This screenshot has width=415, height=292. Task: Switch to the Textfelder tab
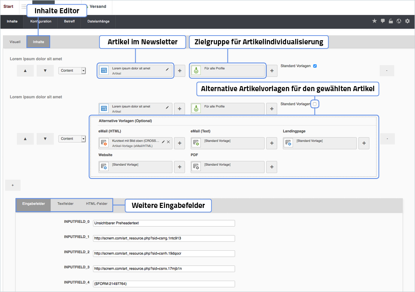point(66,204)
